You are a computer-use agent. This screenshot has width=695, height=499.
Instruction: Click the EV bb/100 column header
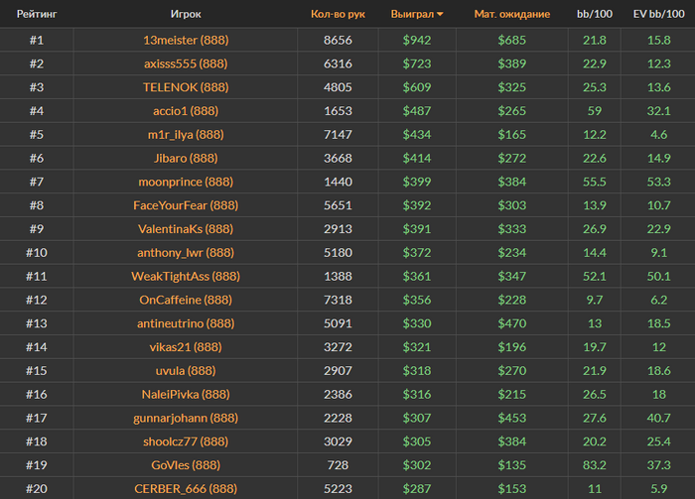tap(656, 15)
